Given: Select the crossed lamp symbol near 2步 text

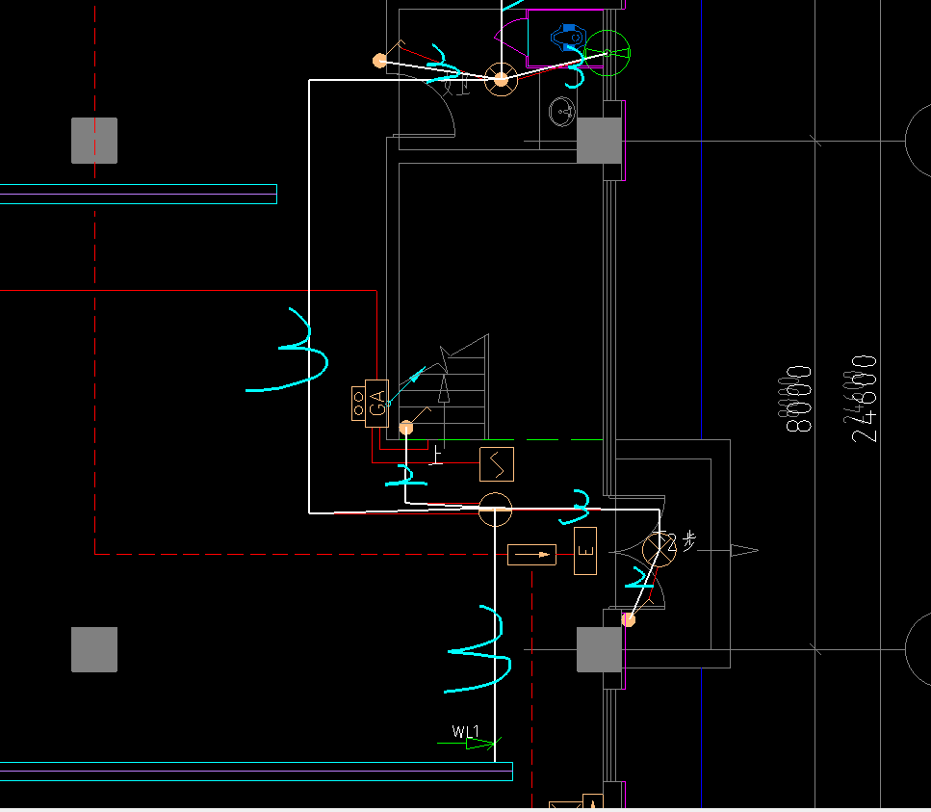Looking at the screenshot, I should click(659, 548).
